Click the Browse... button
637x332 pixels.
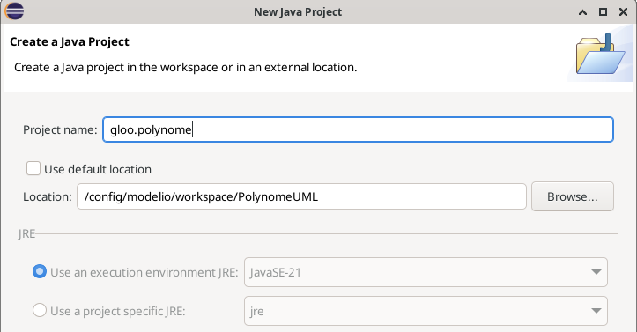(x=573, y=196)
